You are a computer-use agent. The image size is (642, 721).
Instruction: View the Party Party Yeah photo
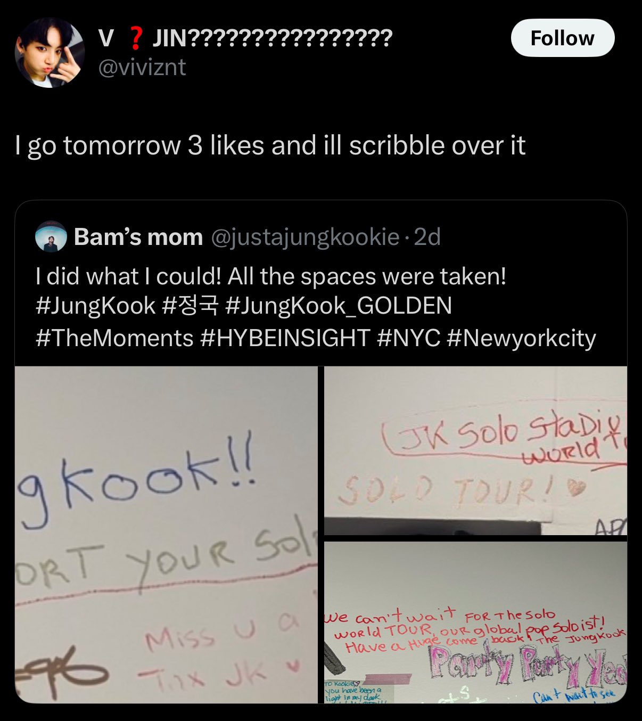(x=475, y=622)
